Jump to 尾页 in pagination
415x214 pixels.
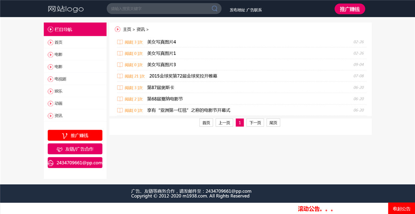pyautogui.click(x=273, y=123)
